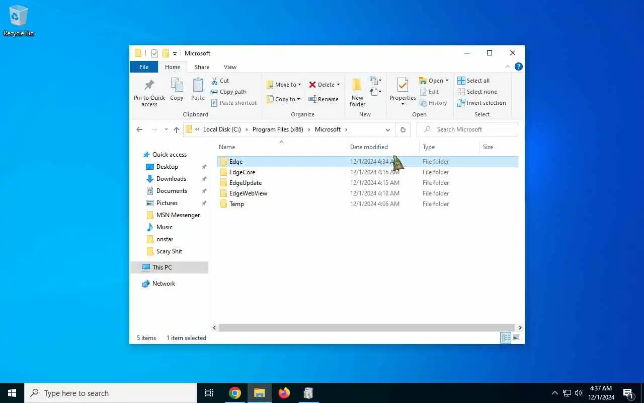Viewport: 644px width, 403px height.
Task: Go up one folder level
Action: [x=177, y=129]
